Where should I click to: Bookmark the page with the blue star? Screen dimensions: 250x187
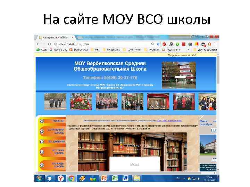click(158, 44)
